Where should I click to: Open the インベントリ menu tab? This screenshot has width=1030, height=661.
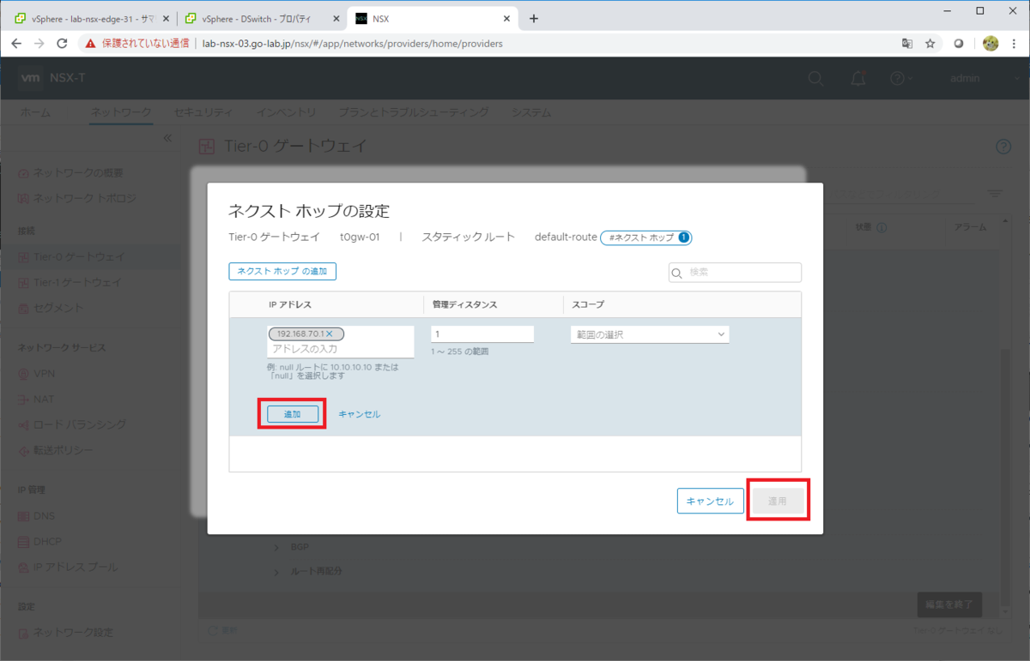286,112
